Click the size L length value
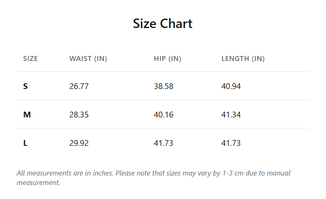The image size is (326, 199). pos(231,143)
